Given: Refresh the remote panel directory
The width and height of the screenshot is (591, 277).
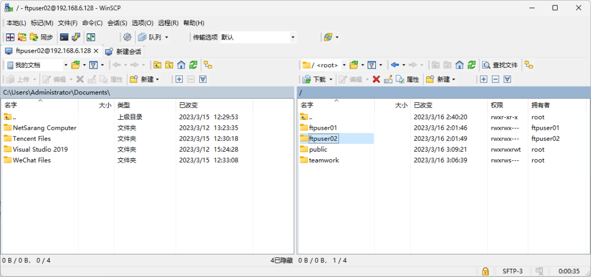Looking at the screenshot, I should pos(472,65).
